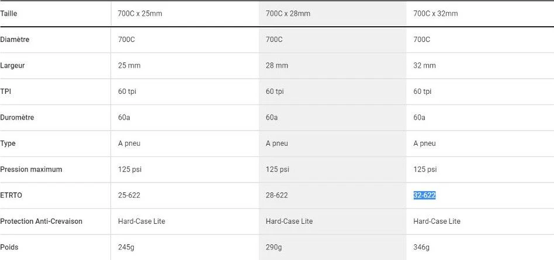Click the 28-622 ETRTO value
554x260 pixels.
pos(277,195)
